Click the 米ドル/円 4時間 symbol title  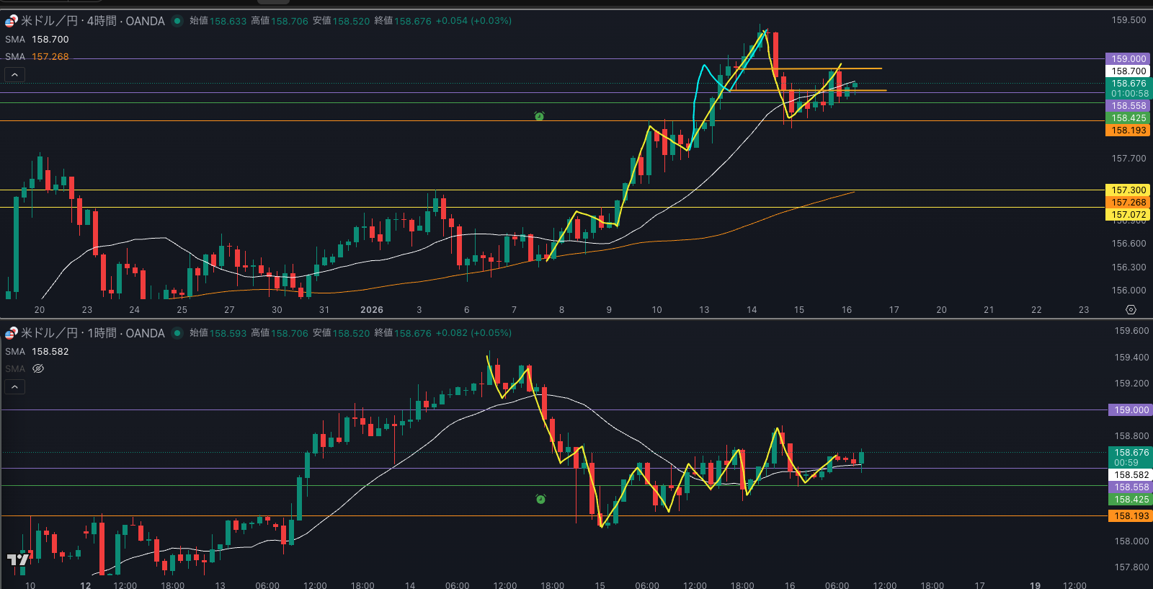[92, 21]
